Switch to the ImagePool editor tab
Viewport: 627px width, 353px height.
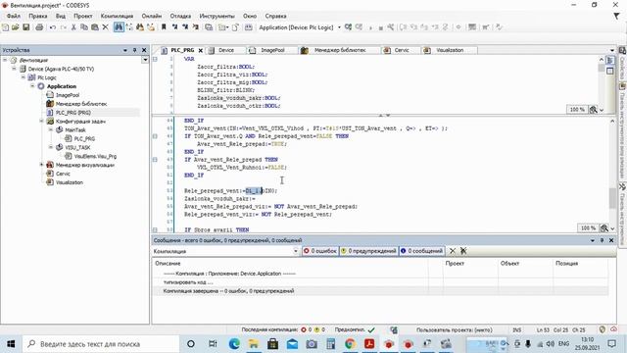pos(272,50)
